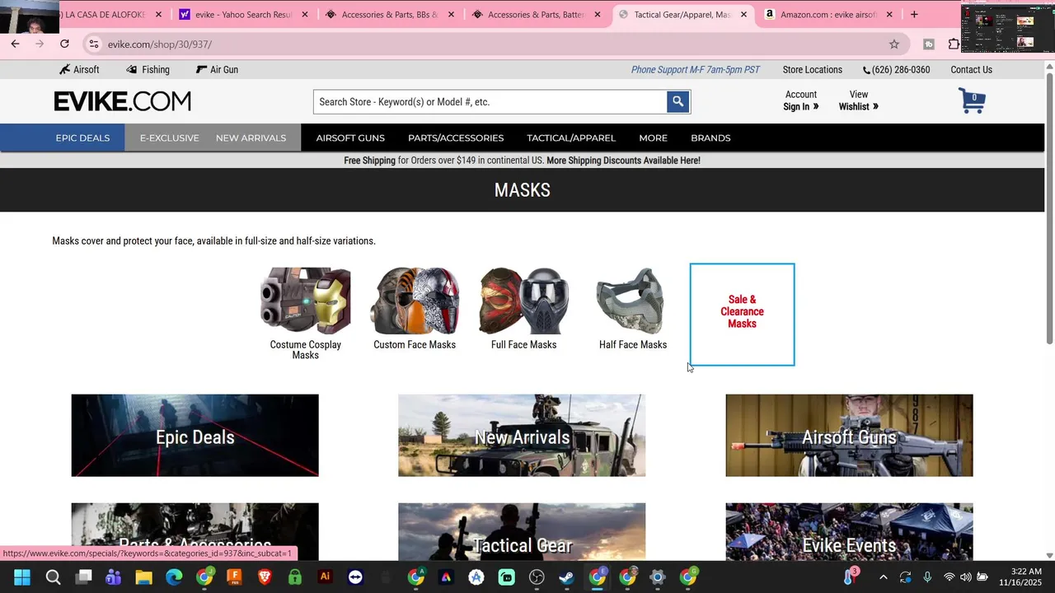Open the MORE menu
Image resolution: width=1055 pixels, height=593 pixels.
(x=653, y=138)
